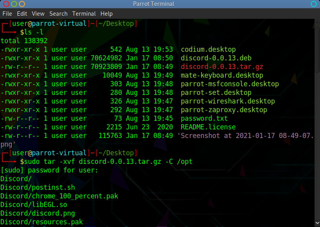
Task: Open the Terminal menu
Action: click(84, 14)
